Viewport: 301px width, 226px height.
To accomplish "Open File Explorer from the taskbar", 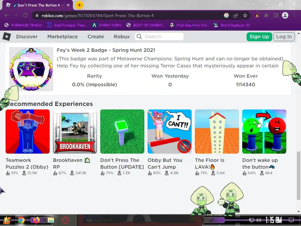I will 51,220.
